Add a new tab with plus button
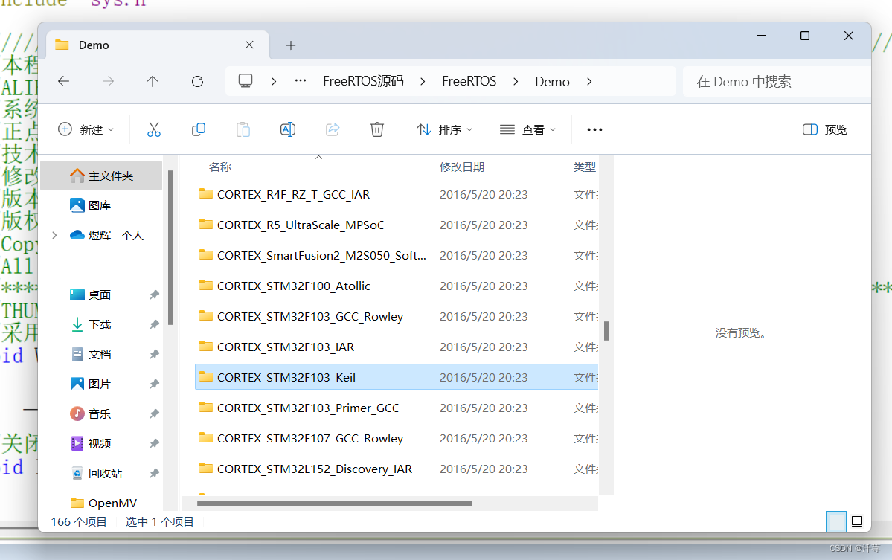The height and width of the screenshot is (560, 892). click(291, 45)
